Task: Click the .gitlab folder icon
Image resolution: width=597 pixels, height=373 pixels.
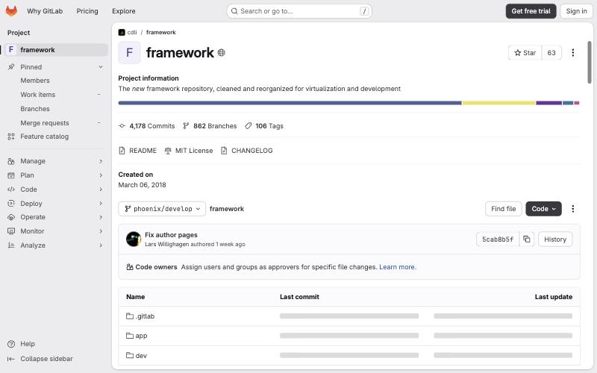Action: click(130, 316)
